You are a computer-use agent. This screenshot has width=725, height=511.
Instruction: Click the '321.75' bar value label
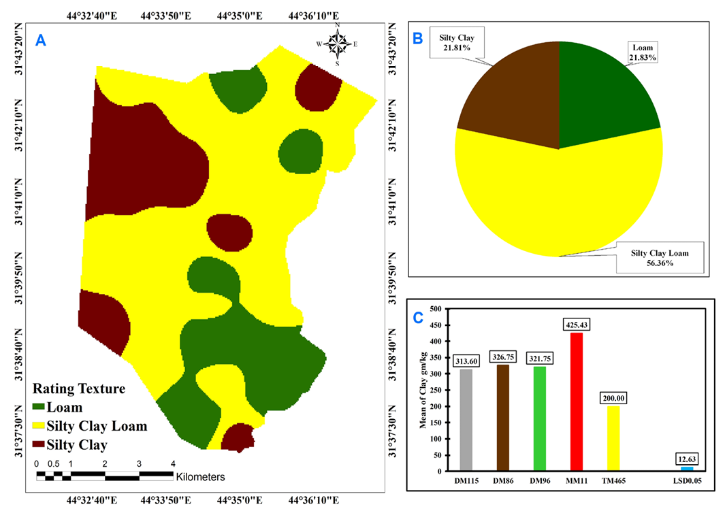pyautogui.click(x=540, y=359)
